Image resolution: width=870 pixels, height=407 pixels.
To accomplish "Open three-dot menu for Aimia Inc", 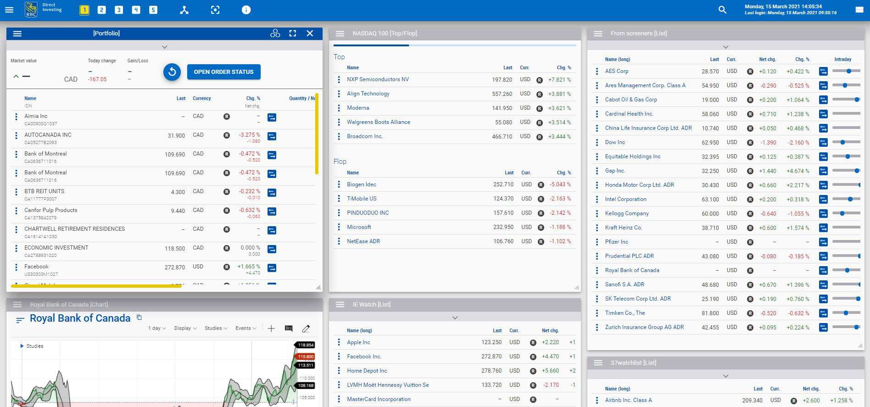I will (x=16, y=117).
